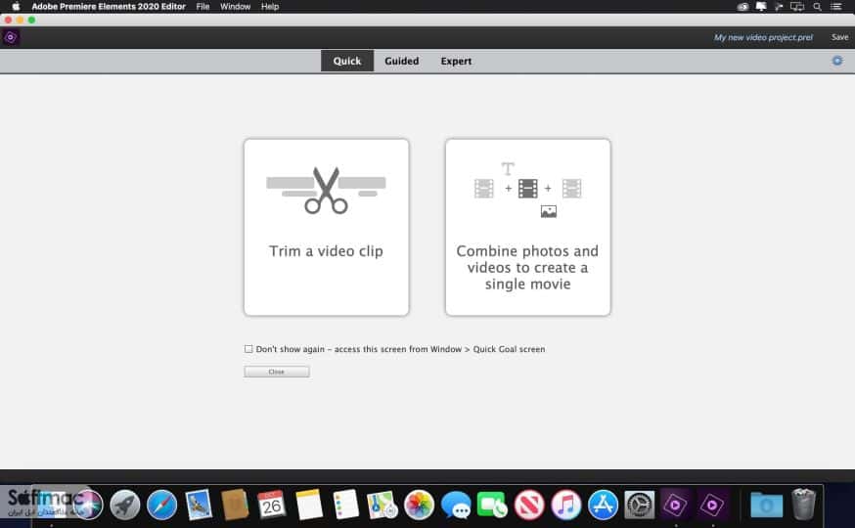The width and height of the screenshot is (855, 528).
Task: Open Notes app in dock
Action: (308, 505)
